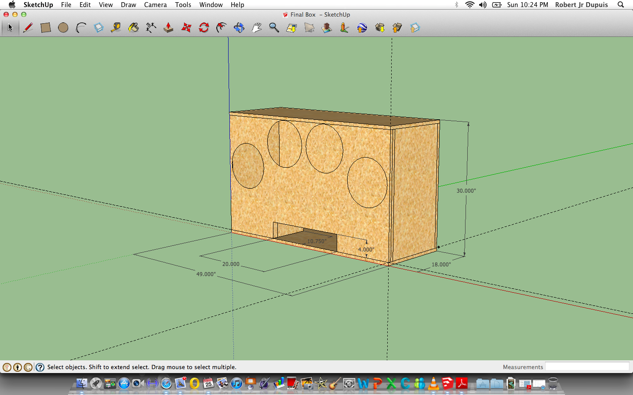The height and width of the screenshot is (395, 633).
Task: Select the Eraser tool
Action: (x=98, y=28)
